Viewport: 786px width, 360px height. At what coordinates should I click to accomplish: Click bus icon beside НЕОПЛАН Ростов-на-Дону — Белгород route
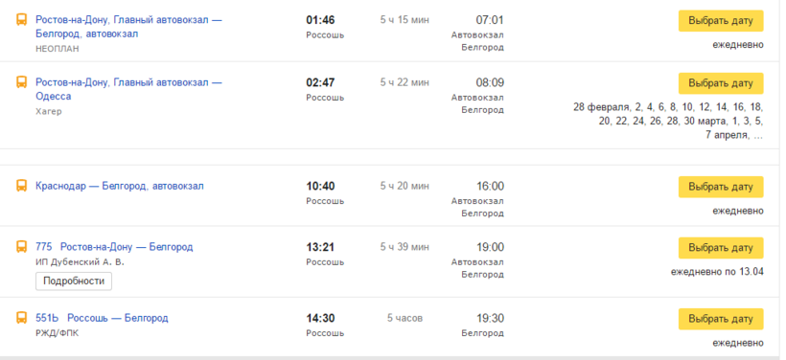[x=21, y=20]
